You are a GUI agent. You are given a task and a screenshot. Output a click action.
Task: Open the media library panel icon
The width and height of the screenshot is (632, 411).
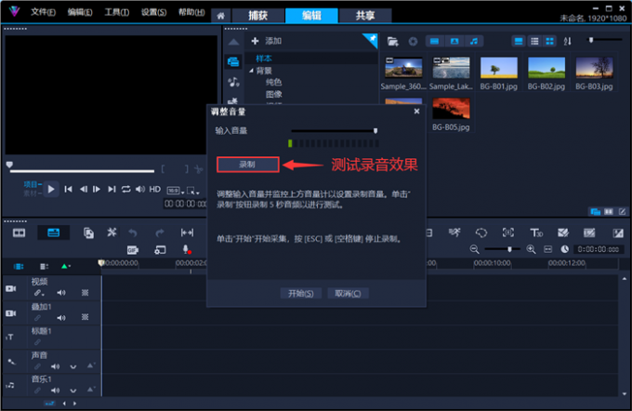pyautogui.click(x=233, y=61)
